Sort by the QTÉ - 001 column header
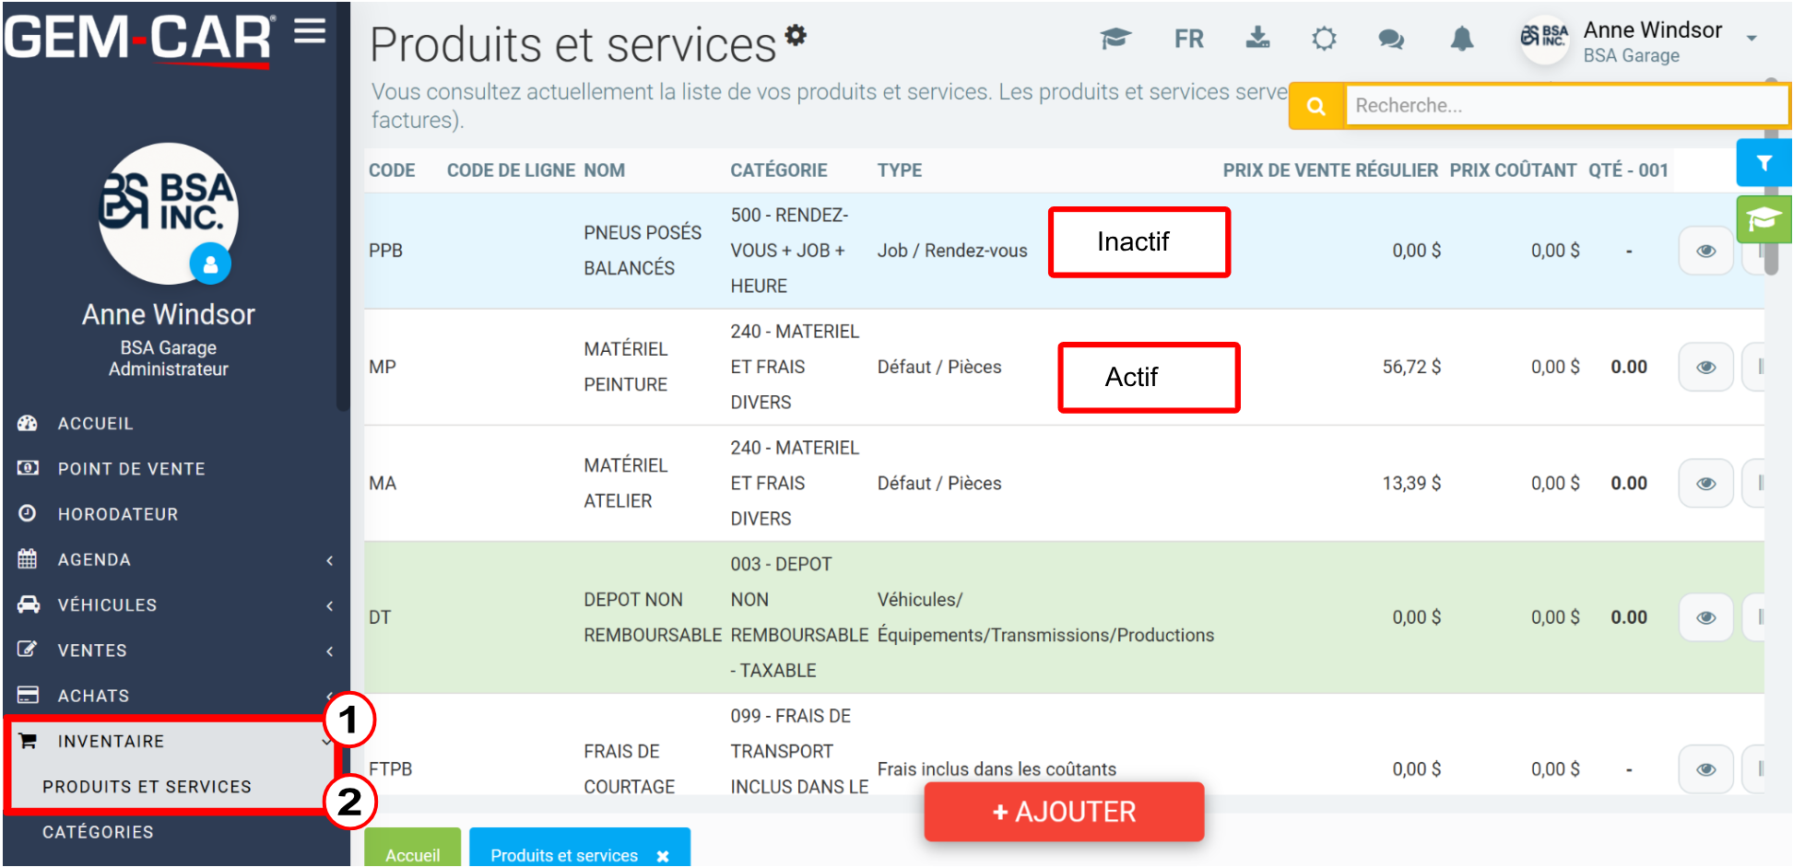Screen dimensions: 1793x867 pyautogui.click(x=1628, y=170)
